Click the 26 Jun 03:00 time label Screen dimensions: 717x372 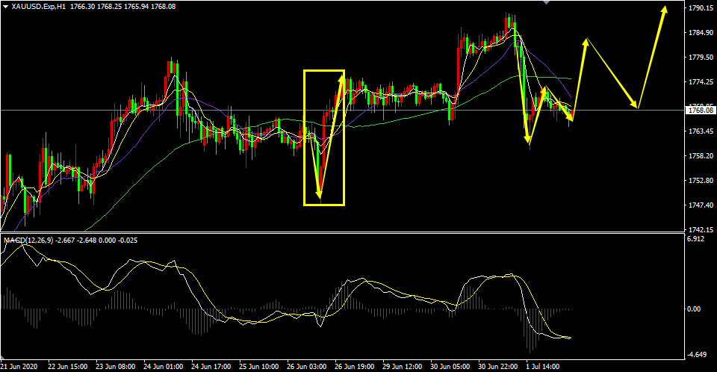[x=307, y=367]
